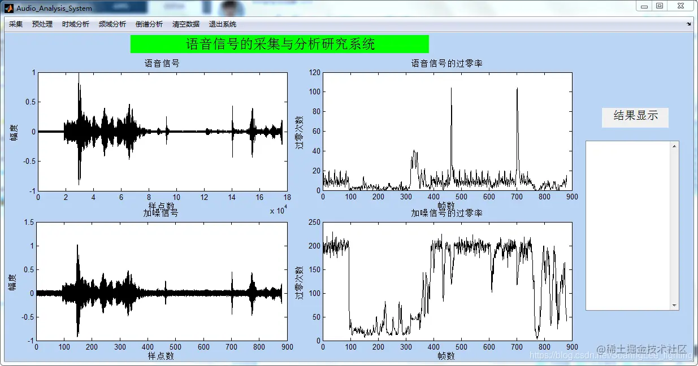Screen dimensions: 698x366
Task: Click the MATLAB icon in title bar
Action: click(9, 8)
